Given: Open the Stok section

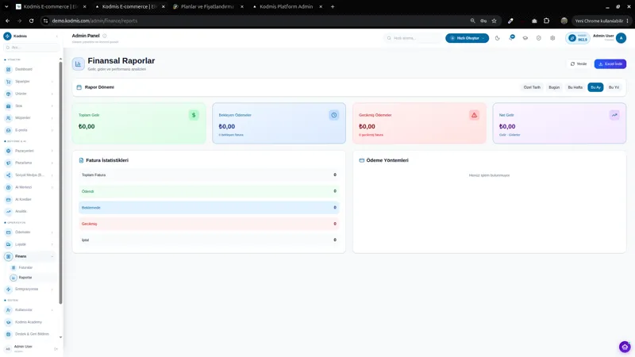Looking at the screenshot, I should (x=18, y=106).
